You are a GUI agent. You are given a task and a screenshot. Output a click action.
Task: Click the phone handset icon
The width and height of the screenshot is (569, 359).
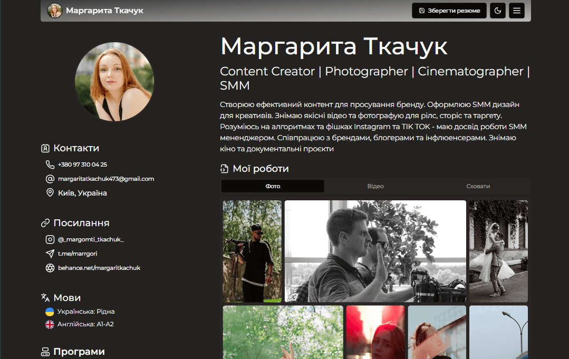point(50,164)
